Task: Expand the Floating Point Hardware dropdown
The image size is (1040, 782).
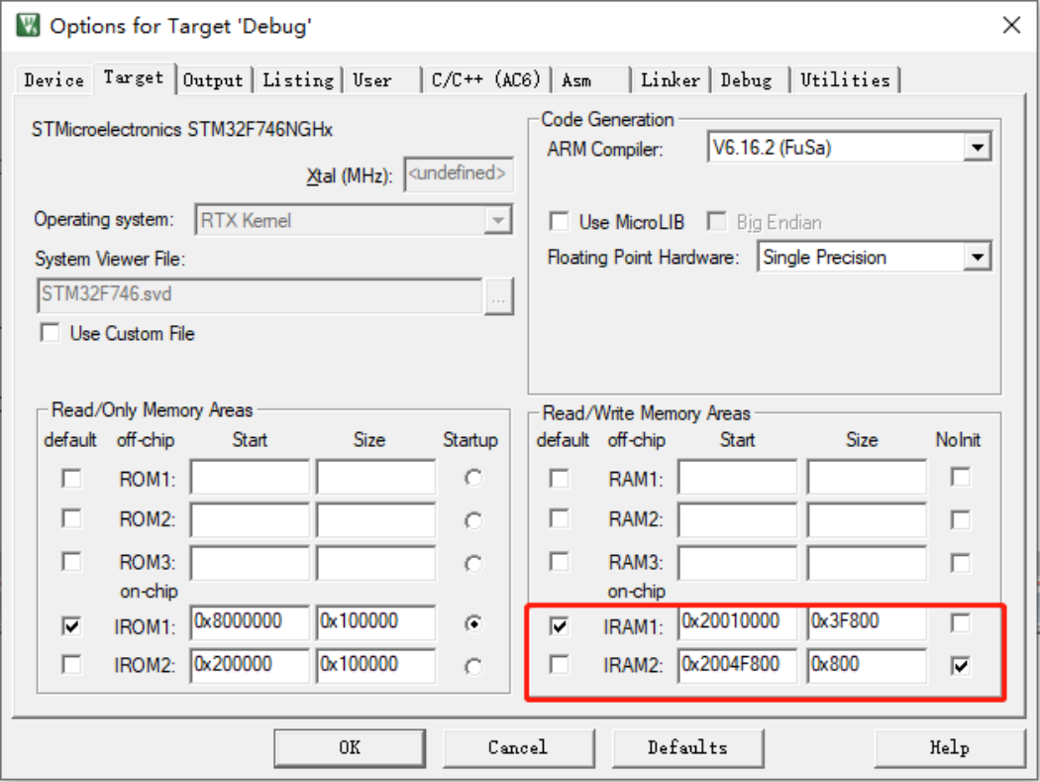Action: tap(977, 258)
